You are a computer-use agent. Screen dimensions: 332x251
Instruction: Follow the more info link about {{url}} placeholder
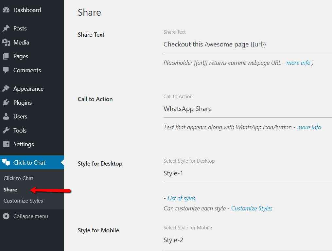point(298,63)
